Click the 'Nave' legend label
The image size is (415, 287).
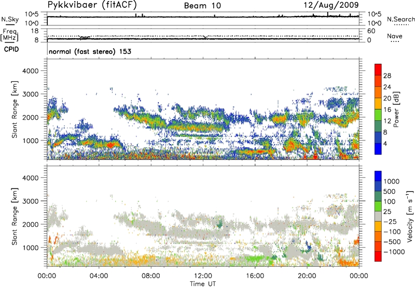[x=395, y=36]
